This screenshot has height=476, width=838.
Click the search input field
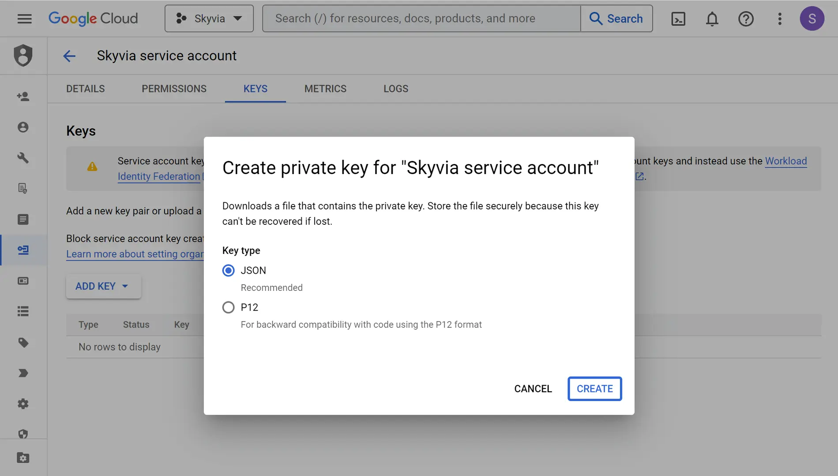(421, 19)
